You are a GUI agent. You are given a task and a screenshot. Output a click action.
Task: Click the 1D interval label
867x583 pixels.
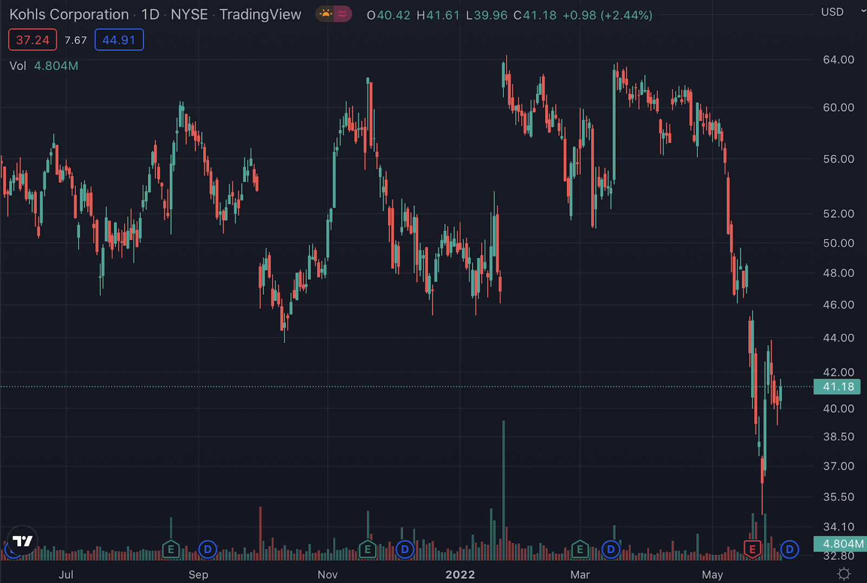(150, 15)
